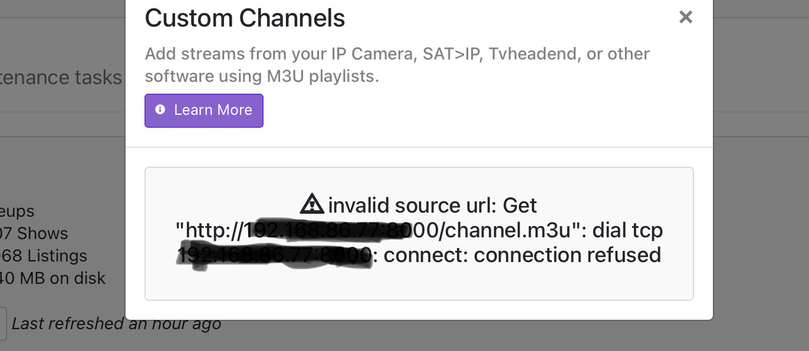Click the "dial tcp" text in the error

(x=627, y=230)
